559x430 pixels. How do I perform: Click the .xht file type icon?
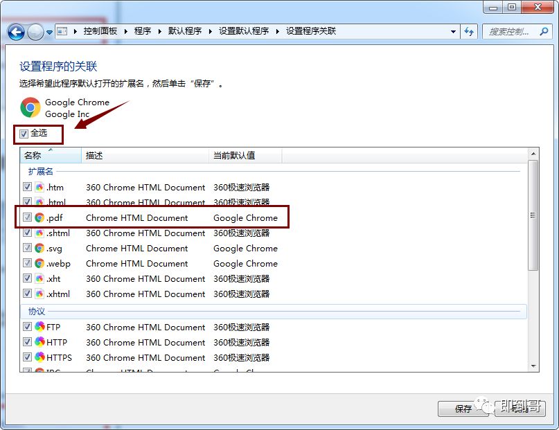(x=39, y=278)
